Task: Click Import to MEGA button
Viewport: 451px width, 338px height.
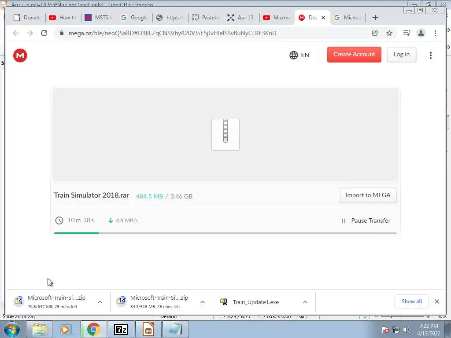Action: (x=368, y=195)
